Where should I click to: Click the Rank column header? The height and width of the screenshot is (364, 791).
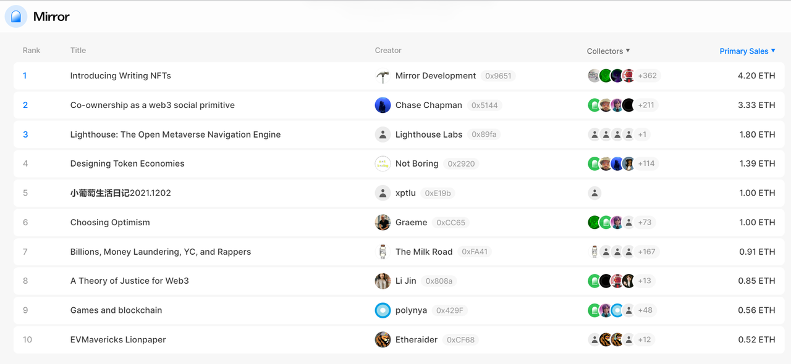pyautogui.click(x=32, y=51)
